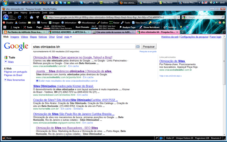Open sponsored ad Otimização de Sites
Image resolution: width=227 pixels, height=142 pixels.
(172, 61)
